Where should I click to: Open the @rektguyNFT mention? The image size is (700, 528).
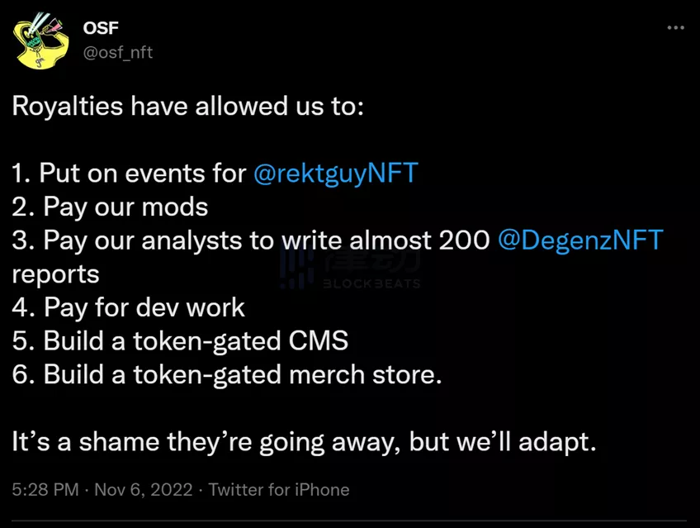[336, 174]
